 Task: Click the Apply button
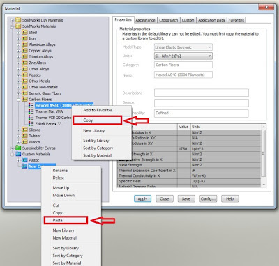click(142, 198)
